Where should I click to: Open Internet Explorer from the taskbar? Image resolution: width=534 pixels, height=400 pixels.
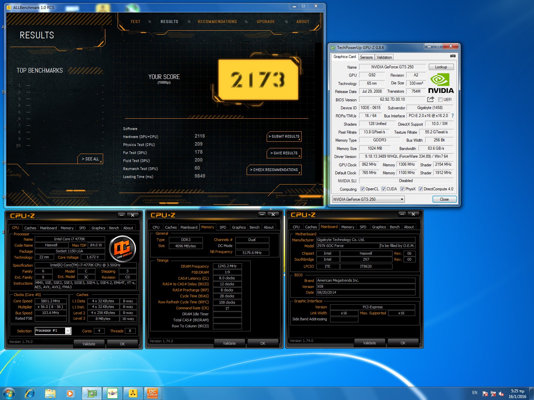tap(30, 393)
